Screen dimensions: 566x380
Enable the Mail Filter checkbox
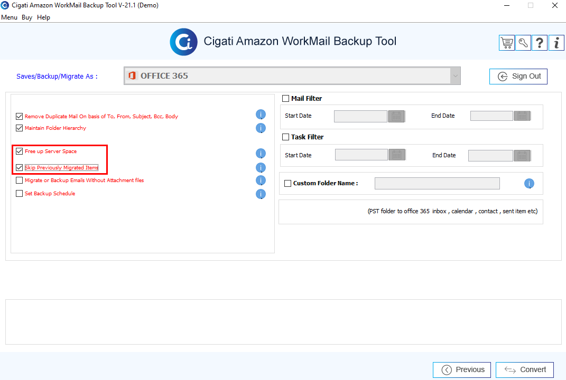click(285, 98)
